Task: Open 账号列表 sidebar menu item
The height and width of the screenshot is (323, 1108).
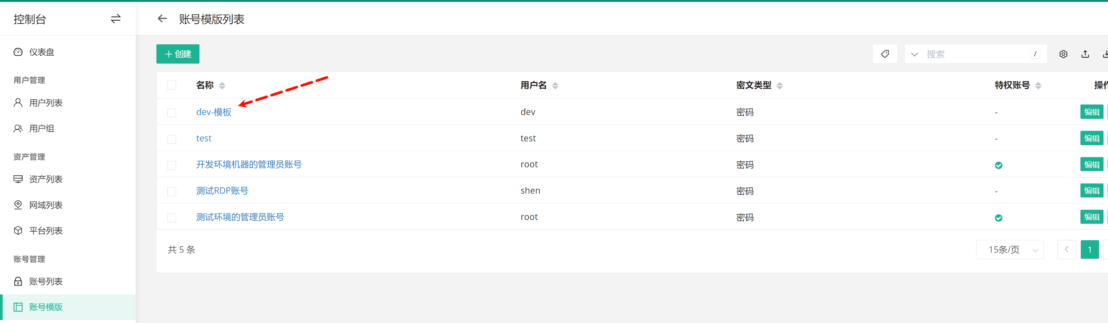Action: coord(46,281)
